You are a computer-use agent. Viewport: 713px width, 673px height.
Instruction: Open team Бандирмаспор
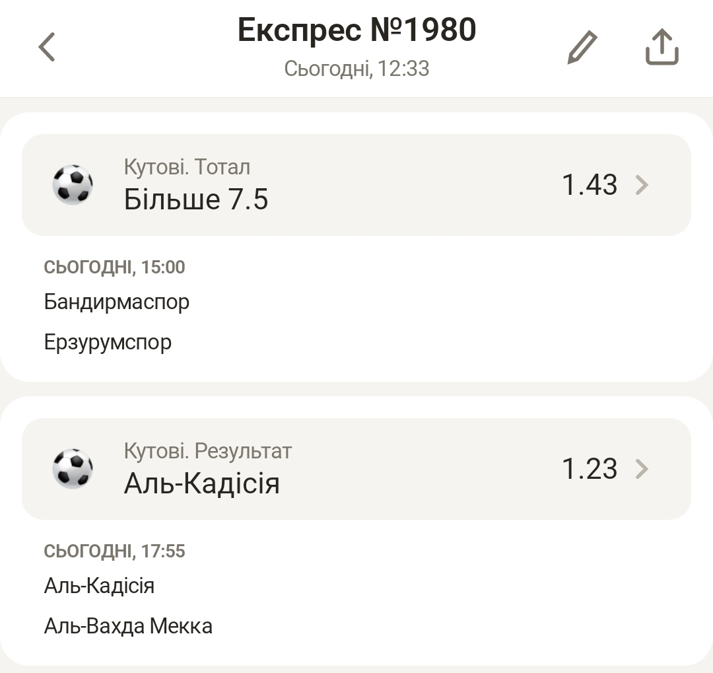[x=117, y=302]
